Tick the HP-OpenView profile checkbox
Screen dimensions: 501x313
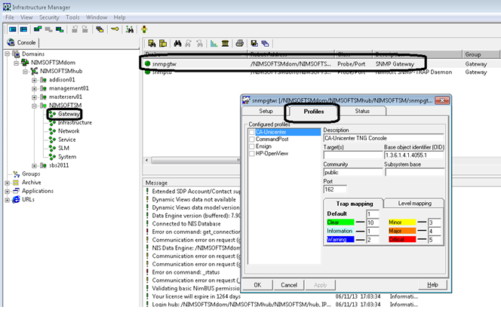click(252, 153)
